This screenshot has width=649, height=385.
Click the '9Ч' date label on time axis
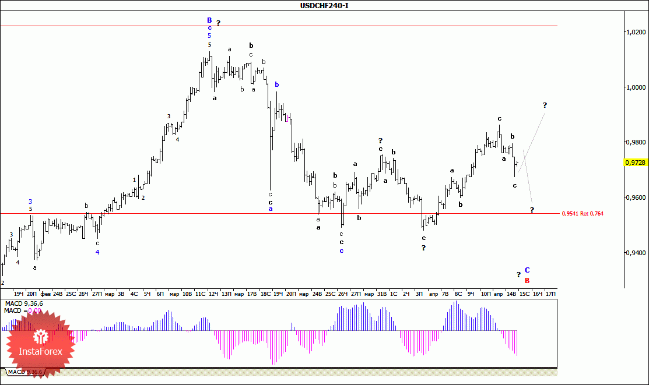tap(471, 294)
